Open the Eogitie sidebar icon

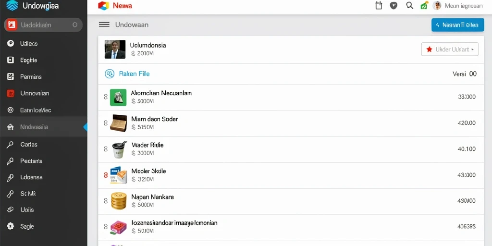[11, 60]
